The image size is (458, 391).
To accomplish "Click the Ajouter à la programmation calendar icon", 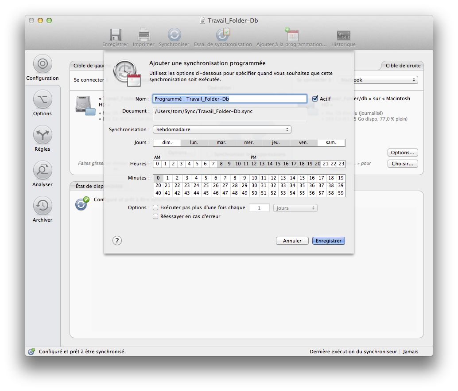I will coord(291,35).
